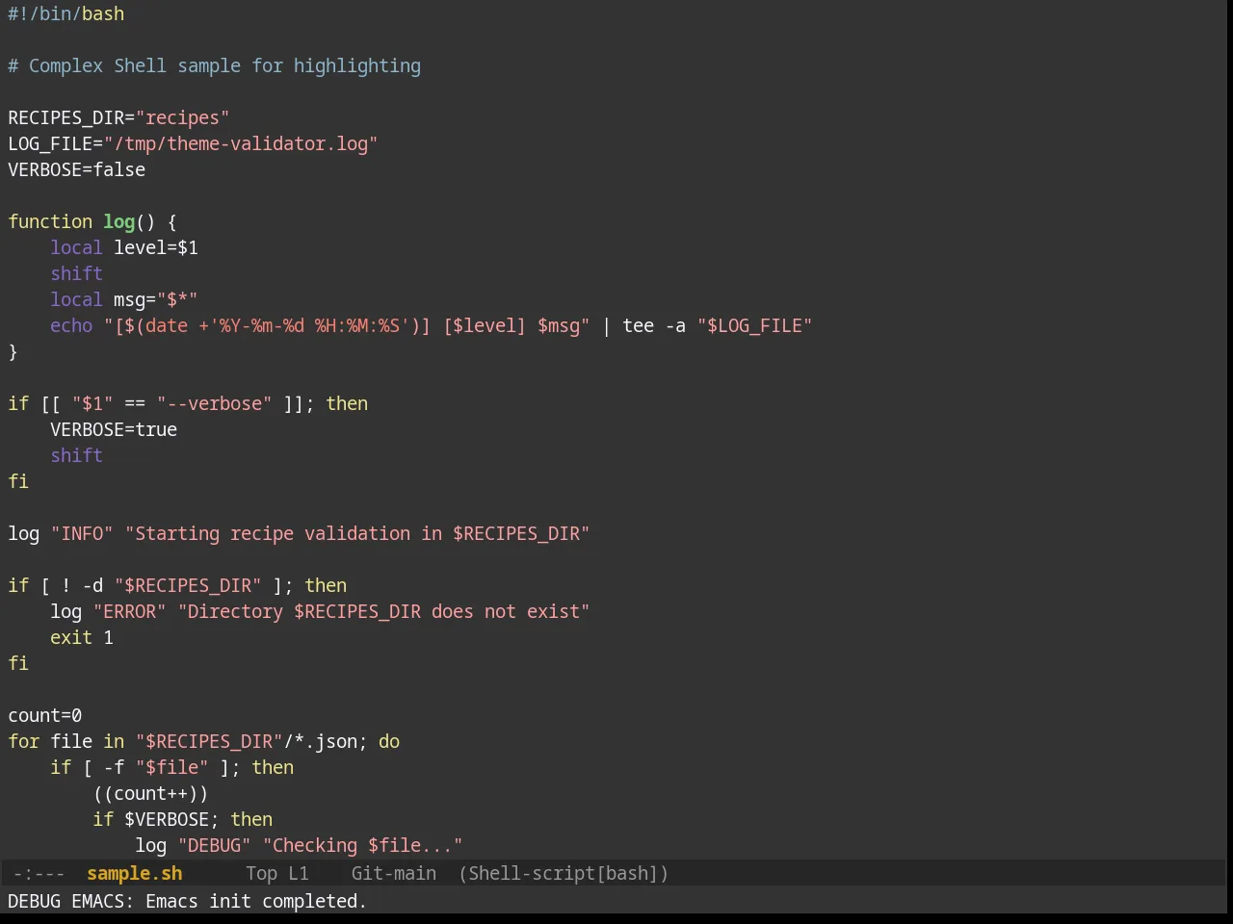Click the RECIPES_DIR variable assignment
1233x924 pixels.
coord(66,117)
